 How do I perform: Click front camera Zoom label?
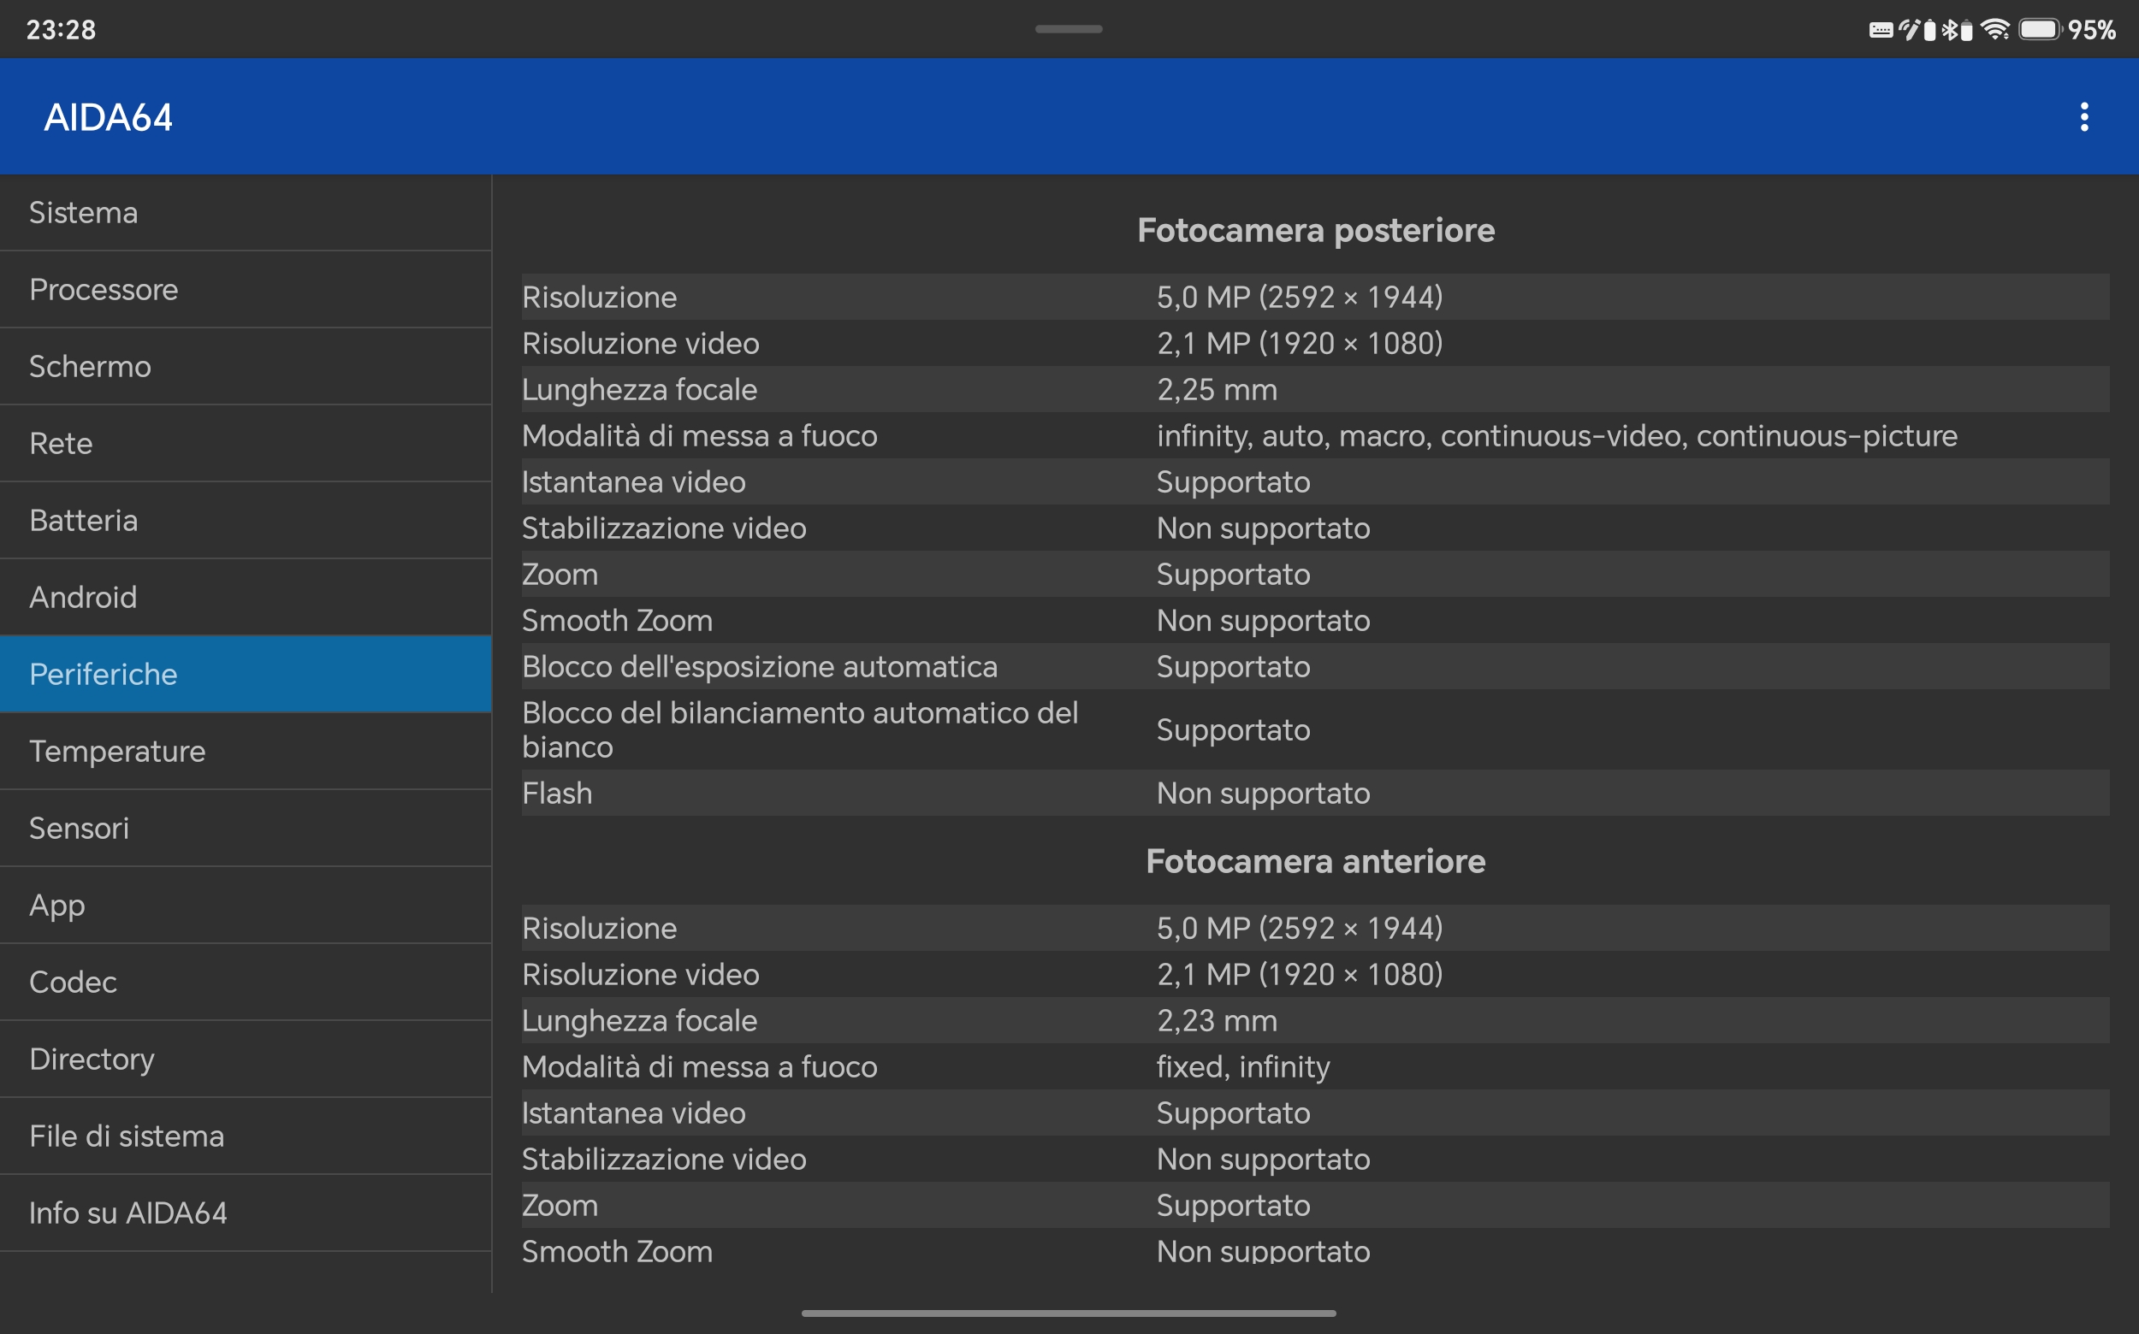(x=560, y=1205)
